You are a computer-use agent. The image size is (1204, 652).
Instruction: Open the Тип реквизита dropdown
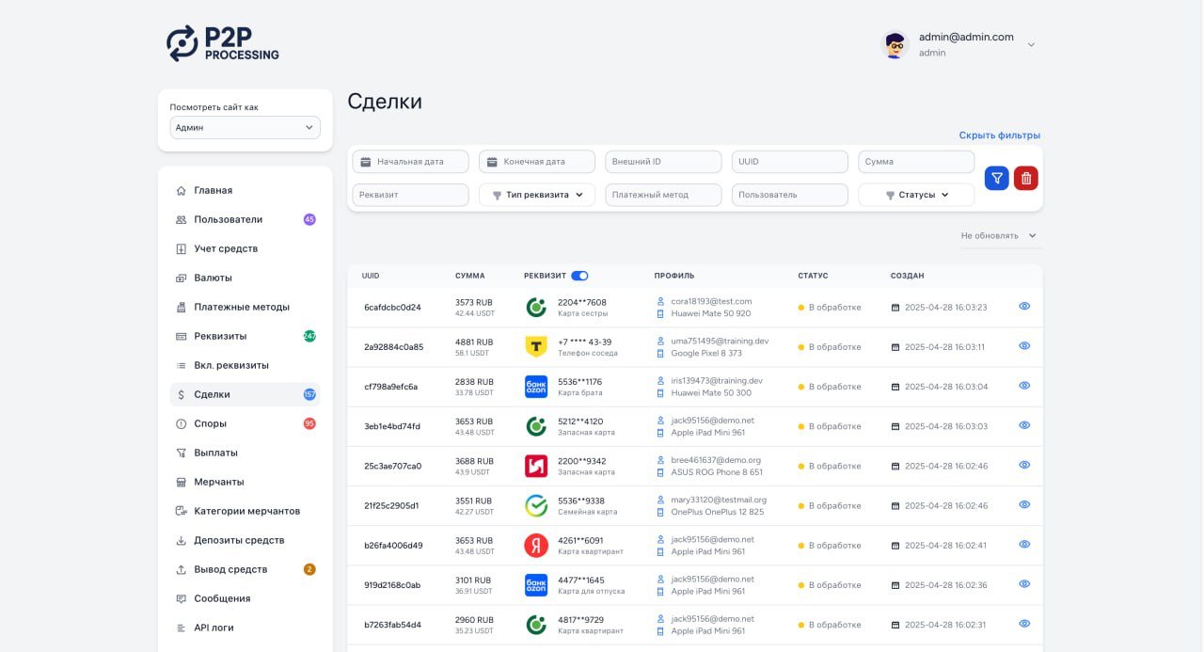(537, 195)
